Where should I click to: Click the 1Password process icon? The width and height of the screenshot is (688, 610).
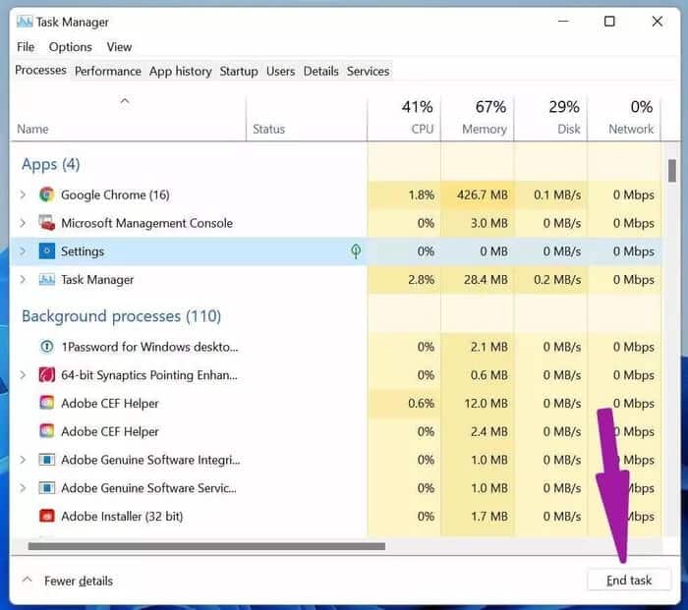click(x=46, y=347)
